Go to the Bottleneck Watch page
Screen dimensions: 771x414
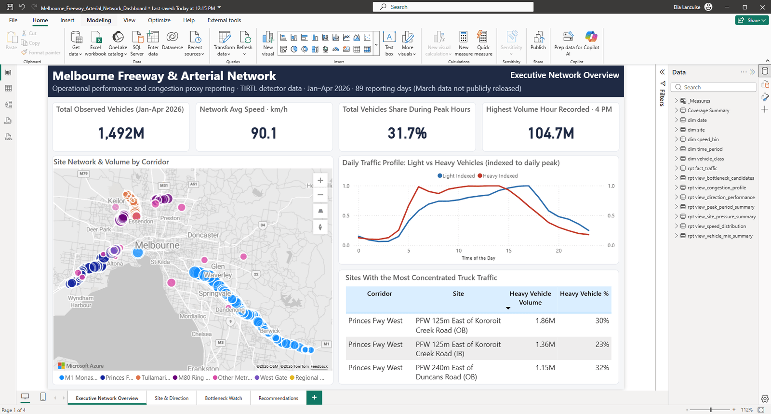[224, 398]
